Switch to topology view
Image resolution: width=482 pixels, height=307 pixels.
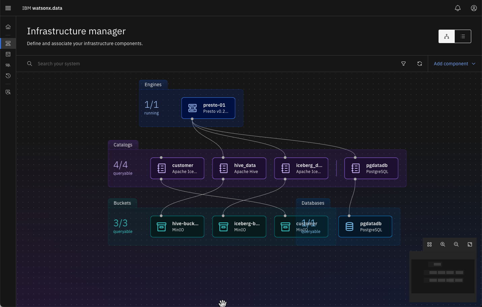point(447,36)
